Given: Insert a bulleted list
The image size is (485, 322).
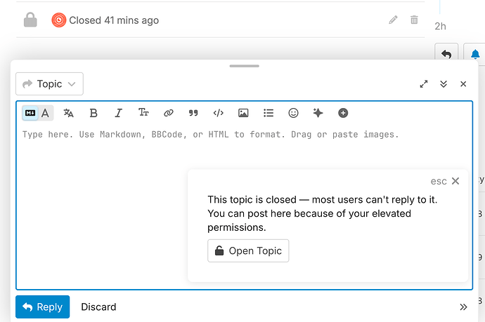Looking at the screenshot, I should pos(269,113).
